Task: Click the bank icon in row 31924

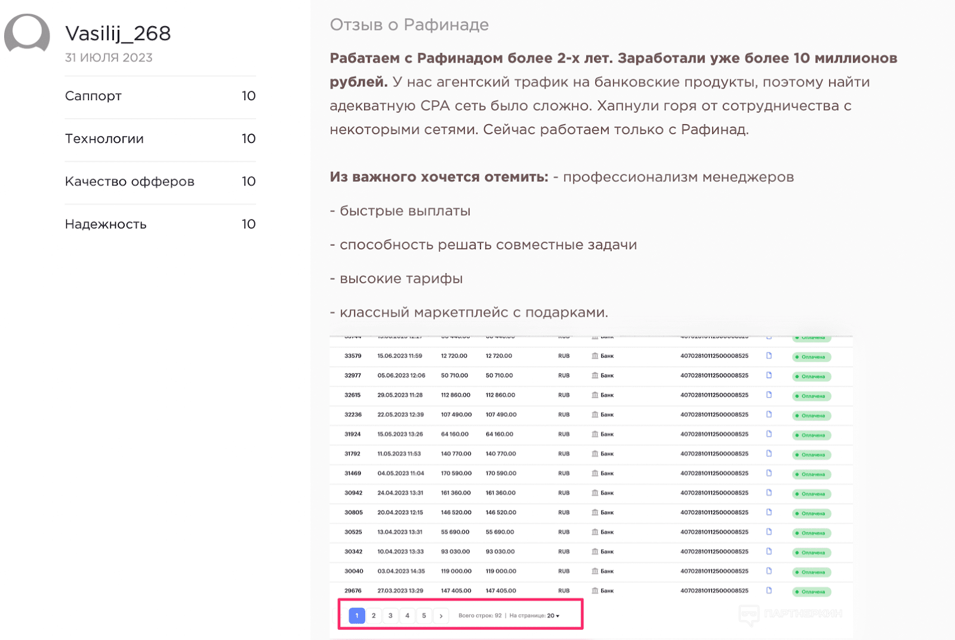Action: click(594, 434)
